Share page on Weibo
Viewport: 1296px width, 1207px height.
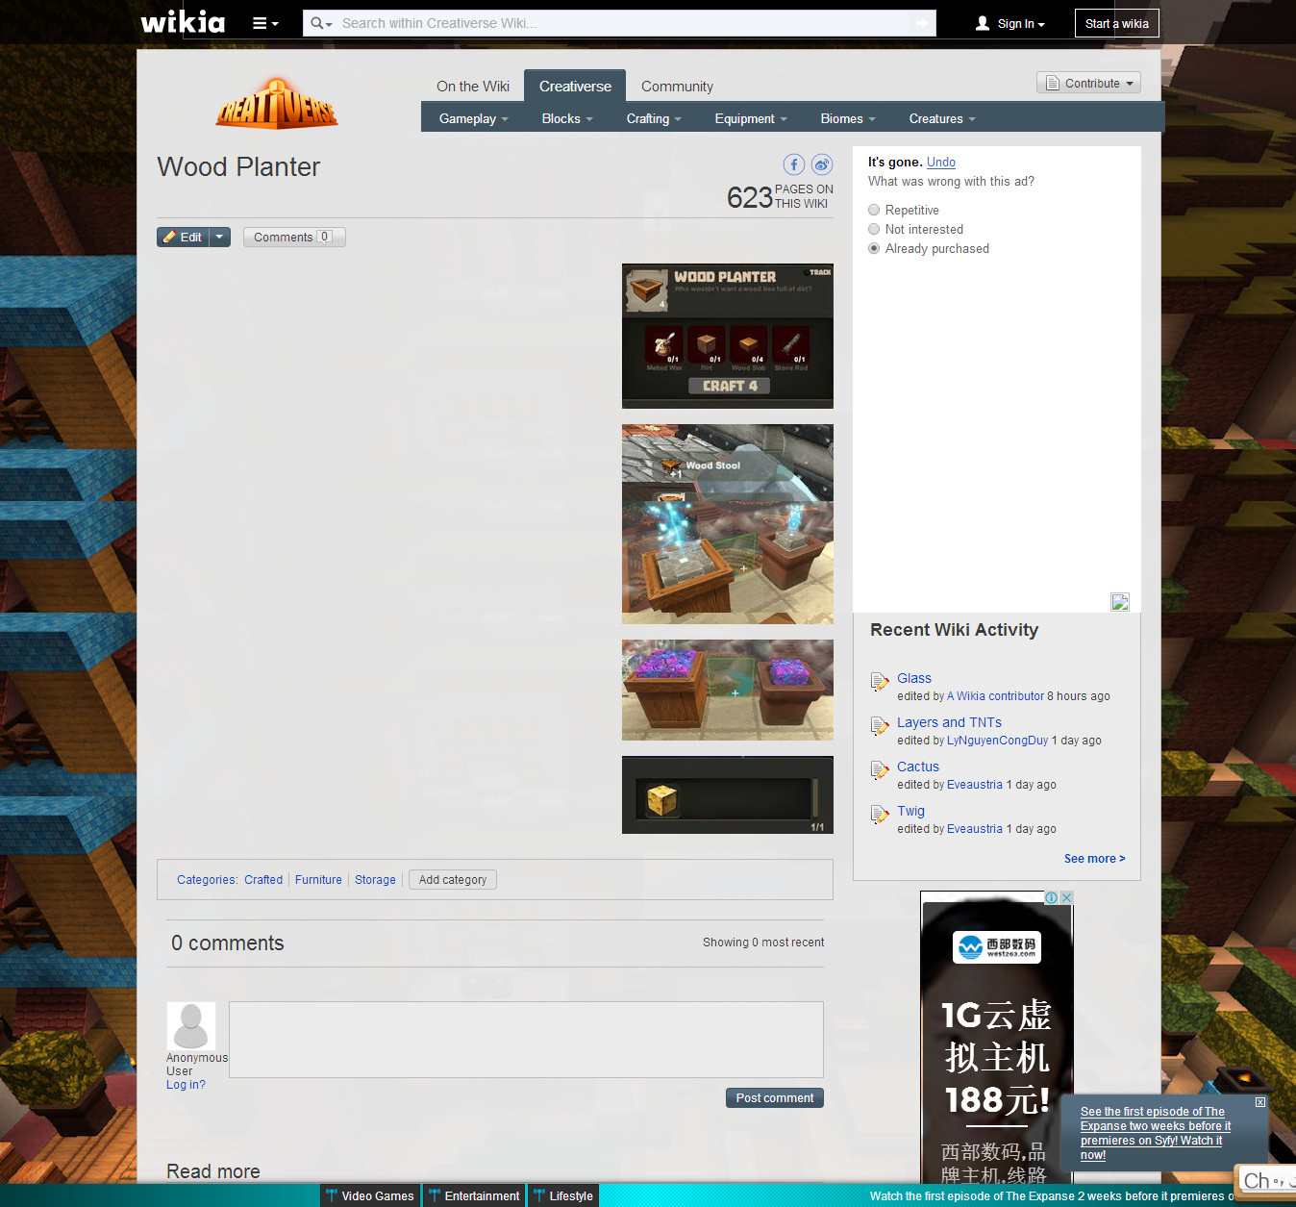[822, 164]
